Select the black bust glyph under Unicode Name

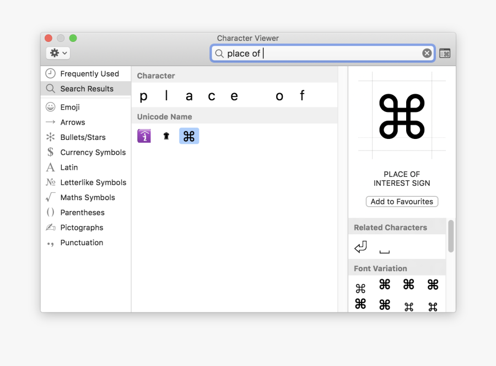point(166,136)
